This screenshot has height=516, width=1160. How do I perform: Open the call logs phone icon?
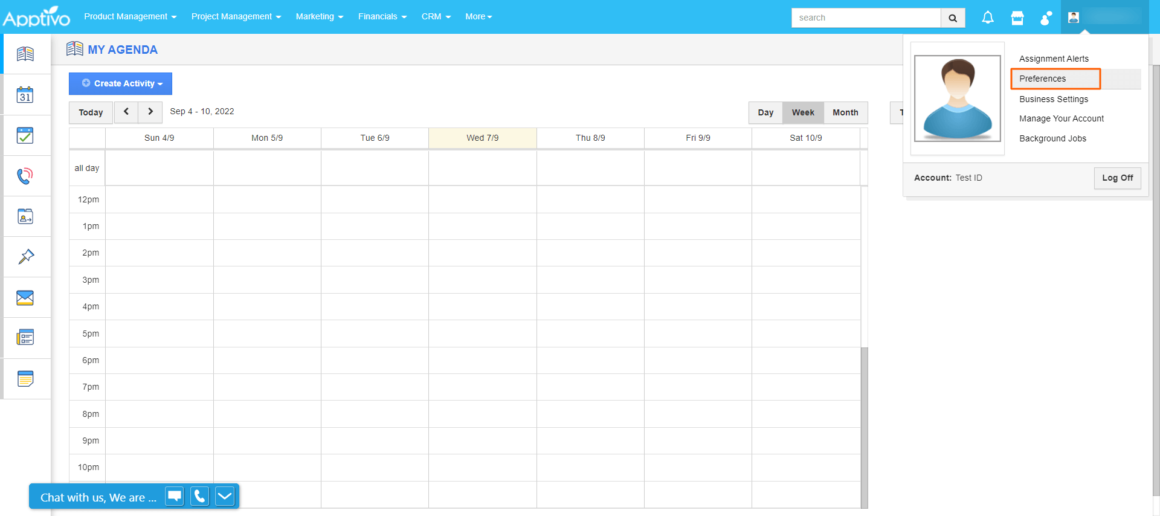pyautogui.click(x=25, y=176)
